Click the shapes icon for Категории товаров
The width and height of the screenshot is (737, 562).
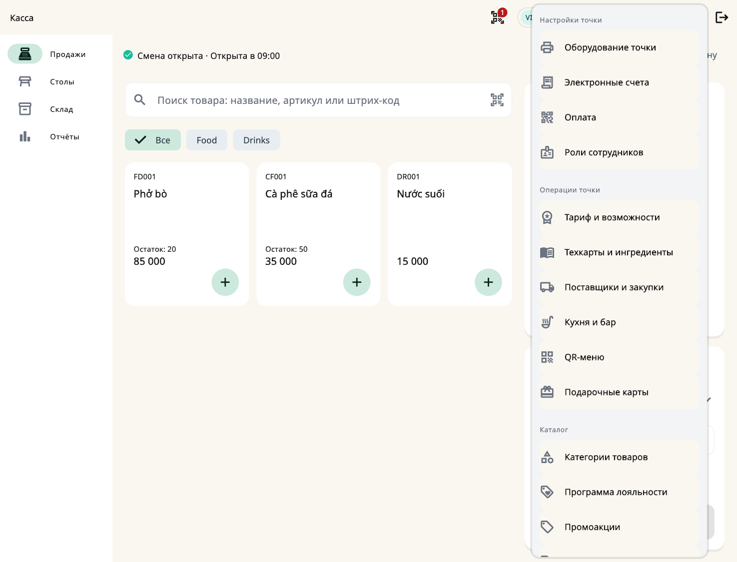click(547, 457)
